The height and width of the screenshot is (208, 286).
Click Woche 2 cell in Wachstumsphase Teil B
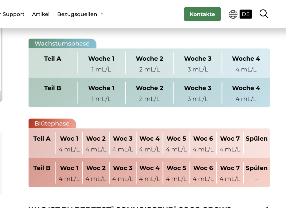[150, 93]
